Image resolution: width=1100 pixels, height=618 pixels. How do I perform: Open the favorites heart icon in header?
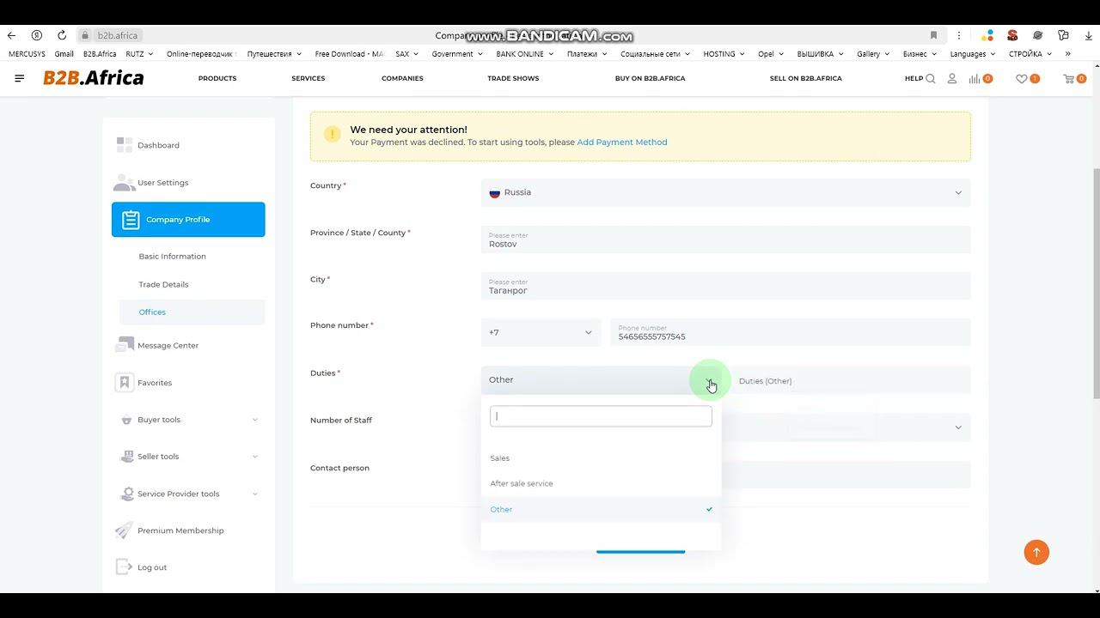tap(1022, 78)
